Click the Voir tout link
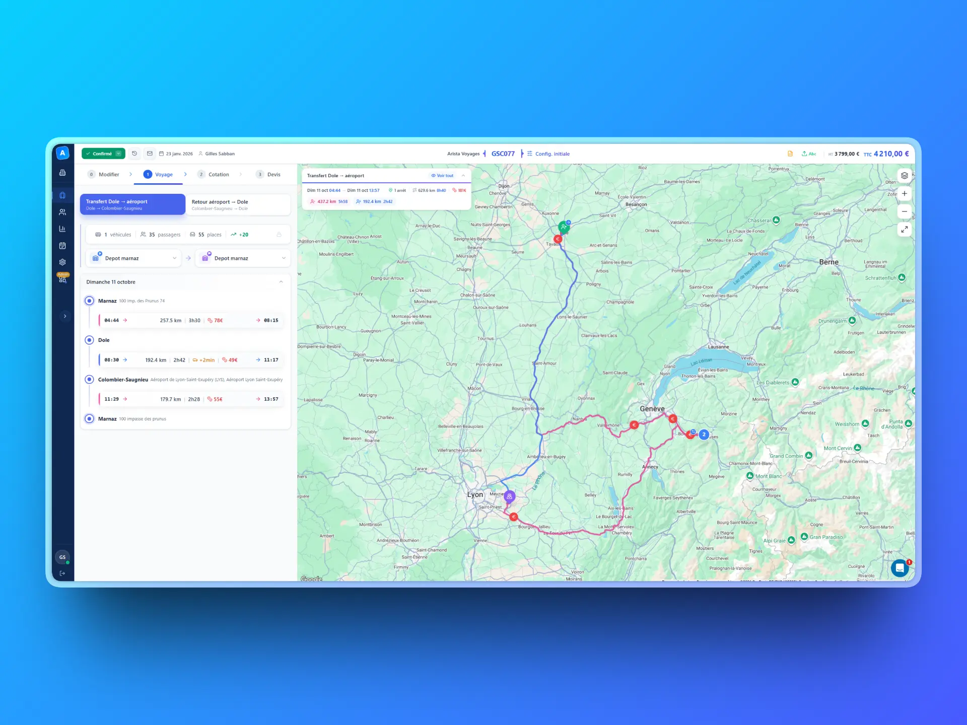This screenshot has width=967, height=725. [443, 175]
